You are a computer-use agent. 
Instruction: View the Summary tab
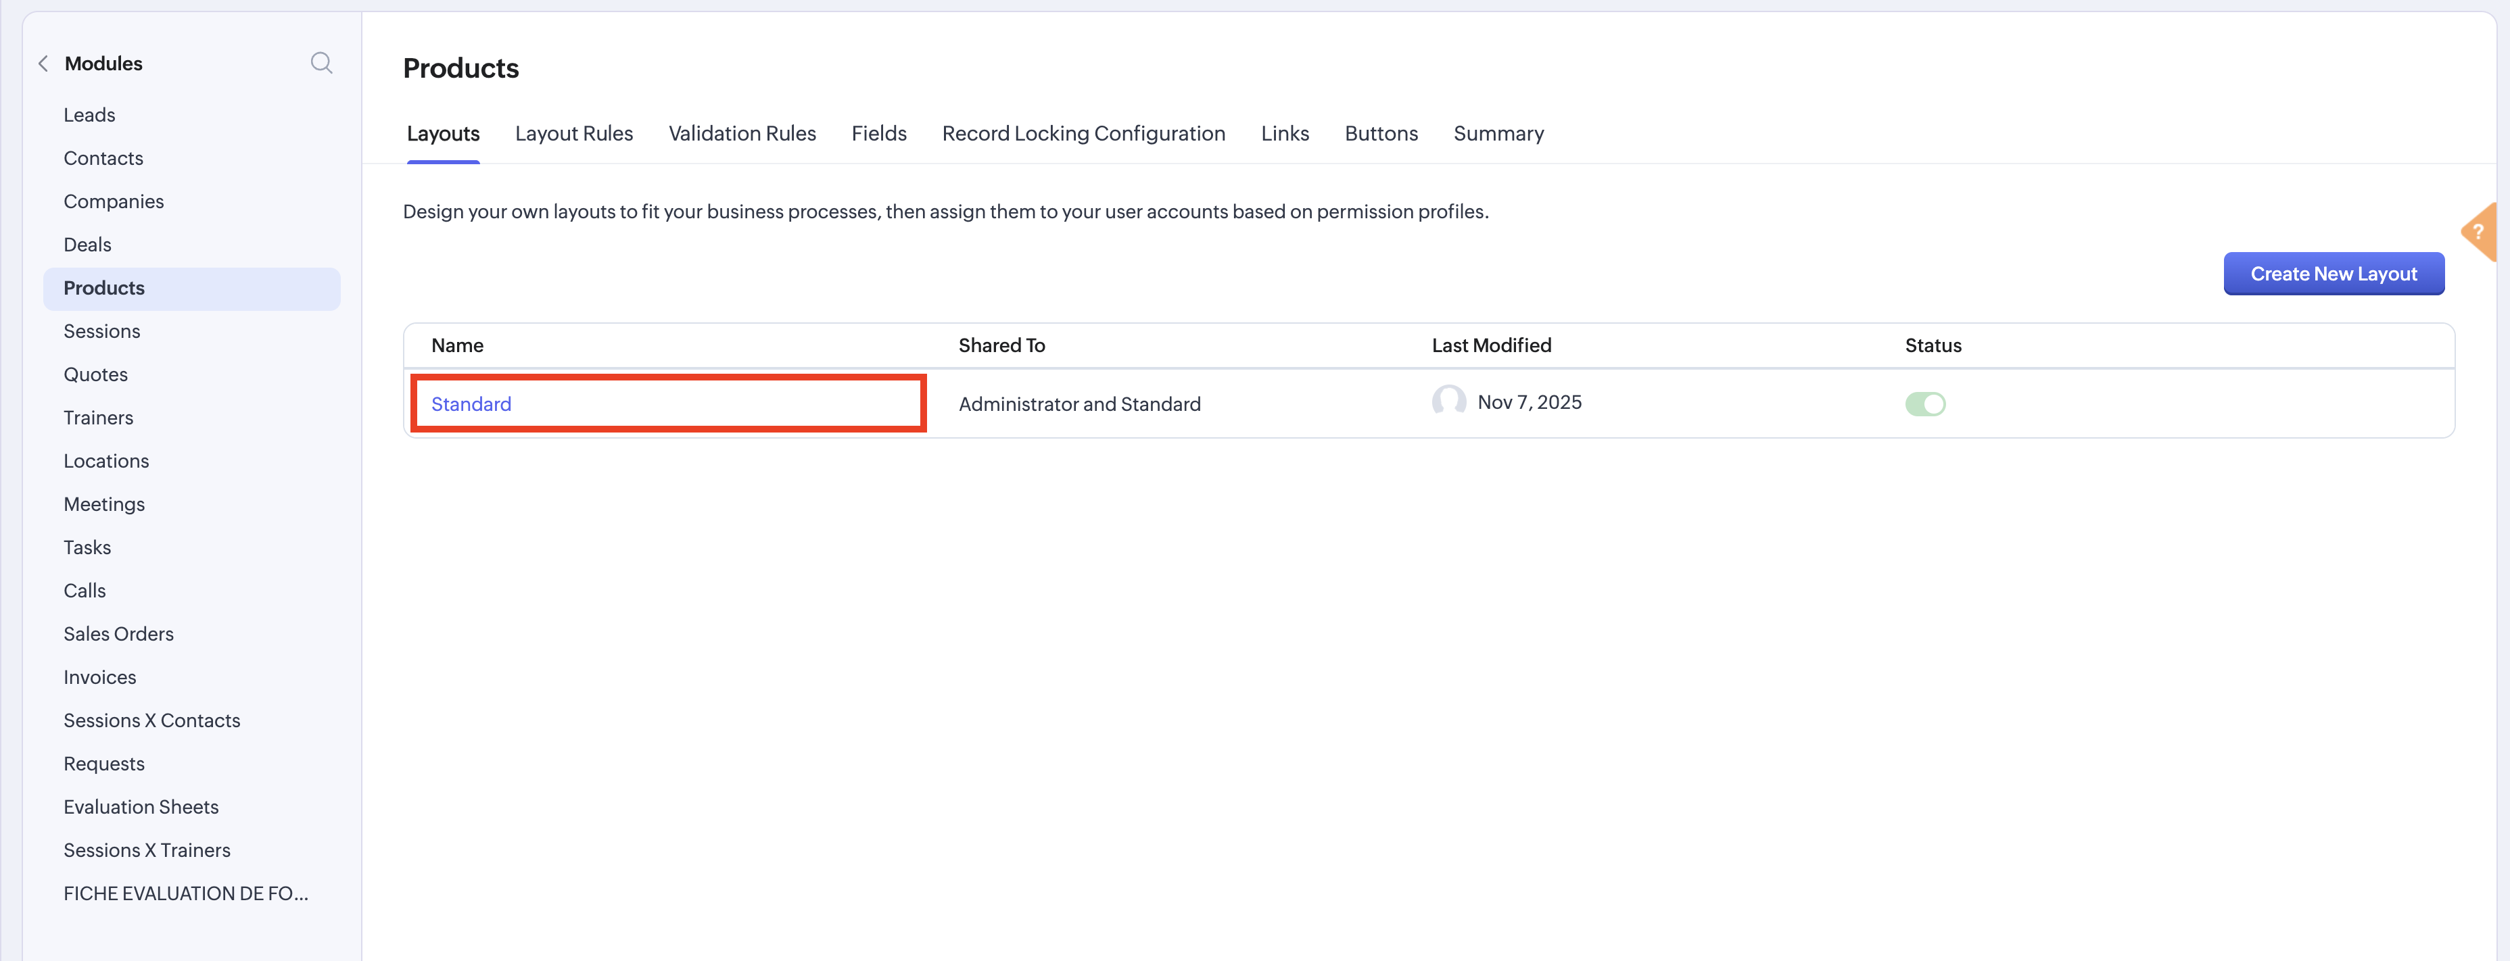click(x=1498, y=133)
